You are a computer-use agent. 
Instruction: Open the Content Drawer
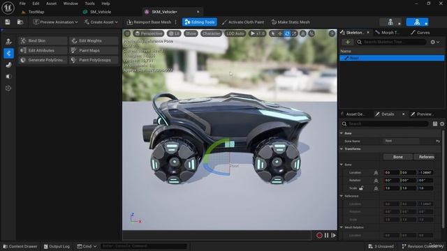click(20, 246)
